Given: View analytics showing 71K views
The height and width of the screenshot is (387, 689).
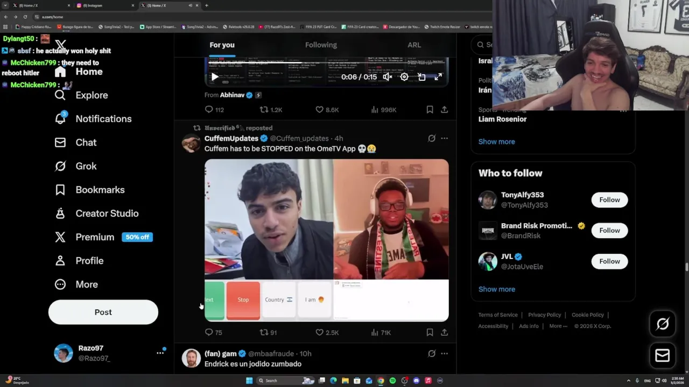Looking at the screenshot, I should 381,333.
